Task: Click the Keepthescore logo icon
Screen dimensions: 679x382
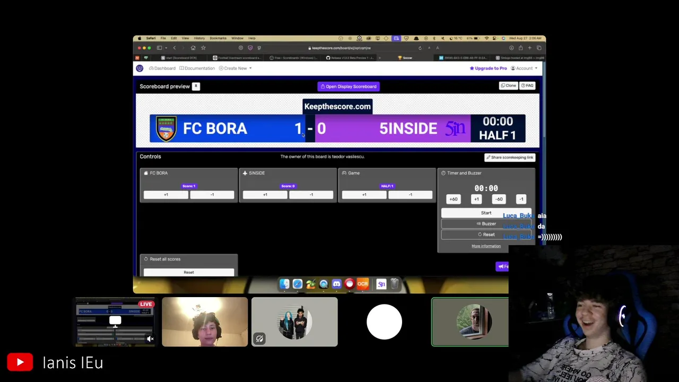Action: [x=140, y=68]
